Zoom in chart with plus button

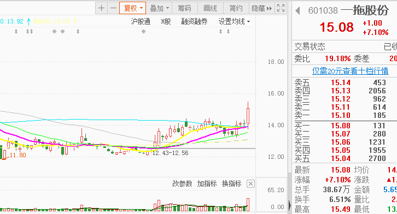(102, 8)
